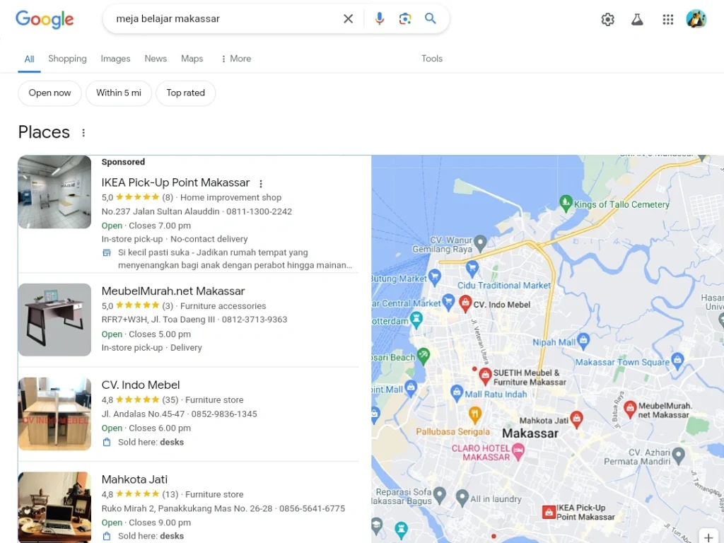Select the IKEA Pick-Up Point map marker

click(x=549, y=512)
